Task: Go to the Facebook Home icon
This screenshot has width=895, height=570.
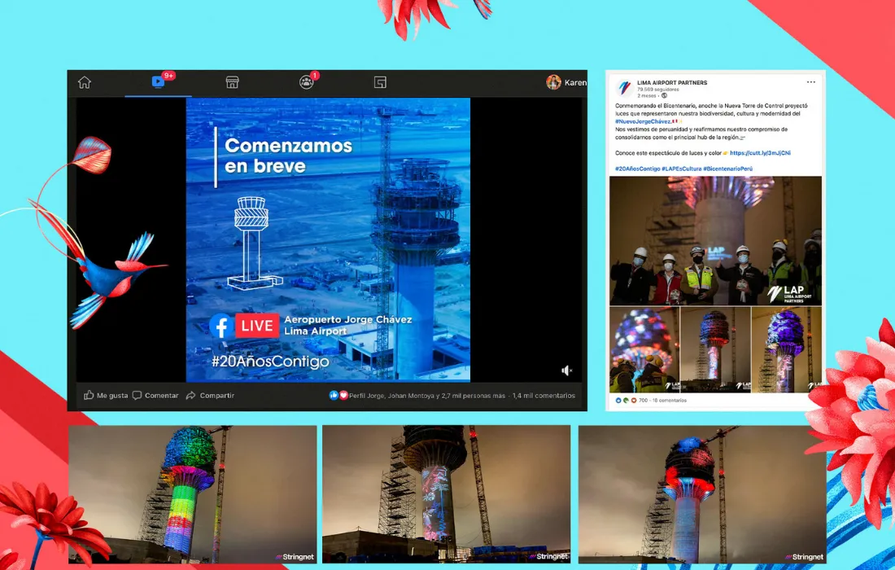Action: [85, 82]
